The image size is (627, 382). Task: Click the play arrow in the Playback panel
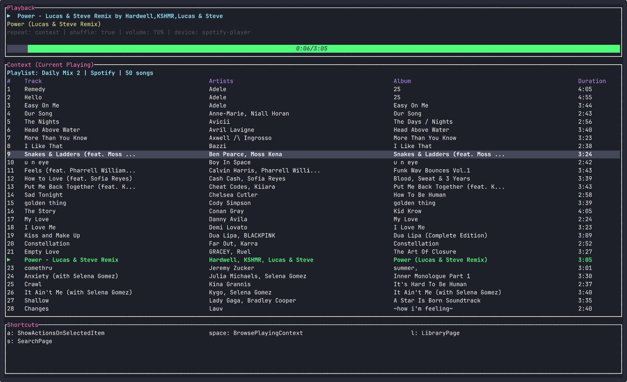click(8, 16)
